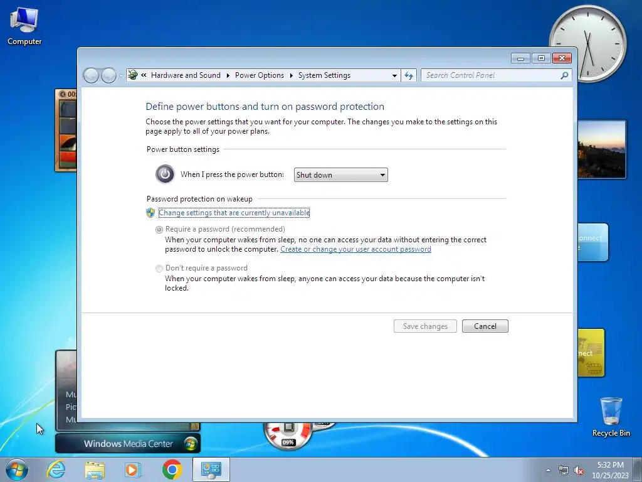Minimize the System Settings window
The width and height of the screenshot is (642, 482).
point(521,58)
